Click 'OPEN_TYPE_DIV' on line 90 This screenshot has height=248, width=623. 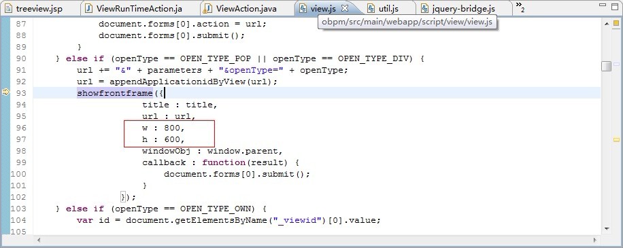click(373, 58)
